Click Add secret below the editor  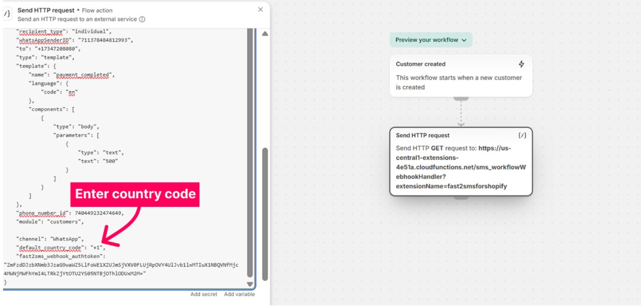(204, 294)
